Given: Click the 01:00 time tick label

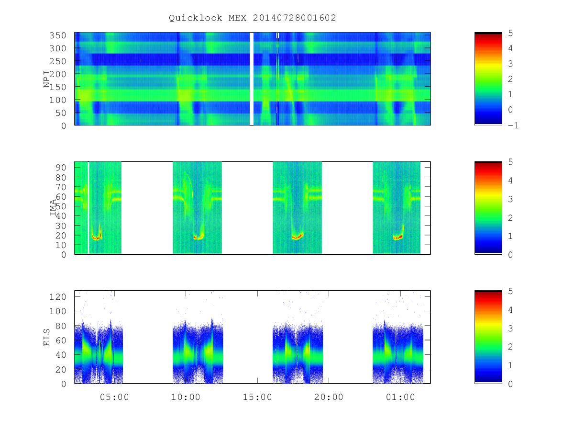Looking at the screenshot, I should coord(401,397).
